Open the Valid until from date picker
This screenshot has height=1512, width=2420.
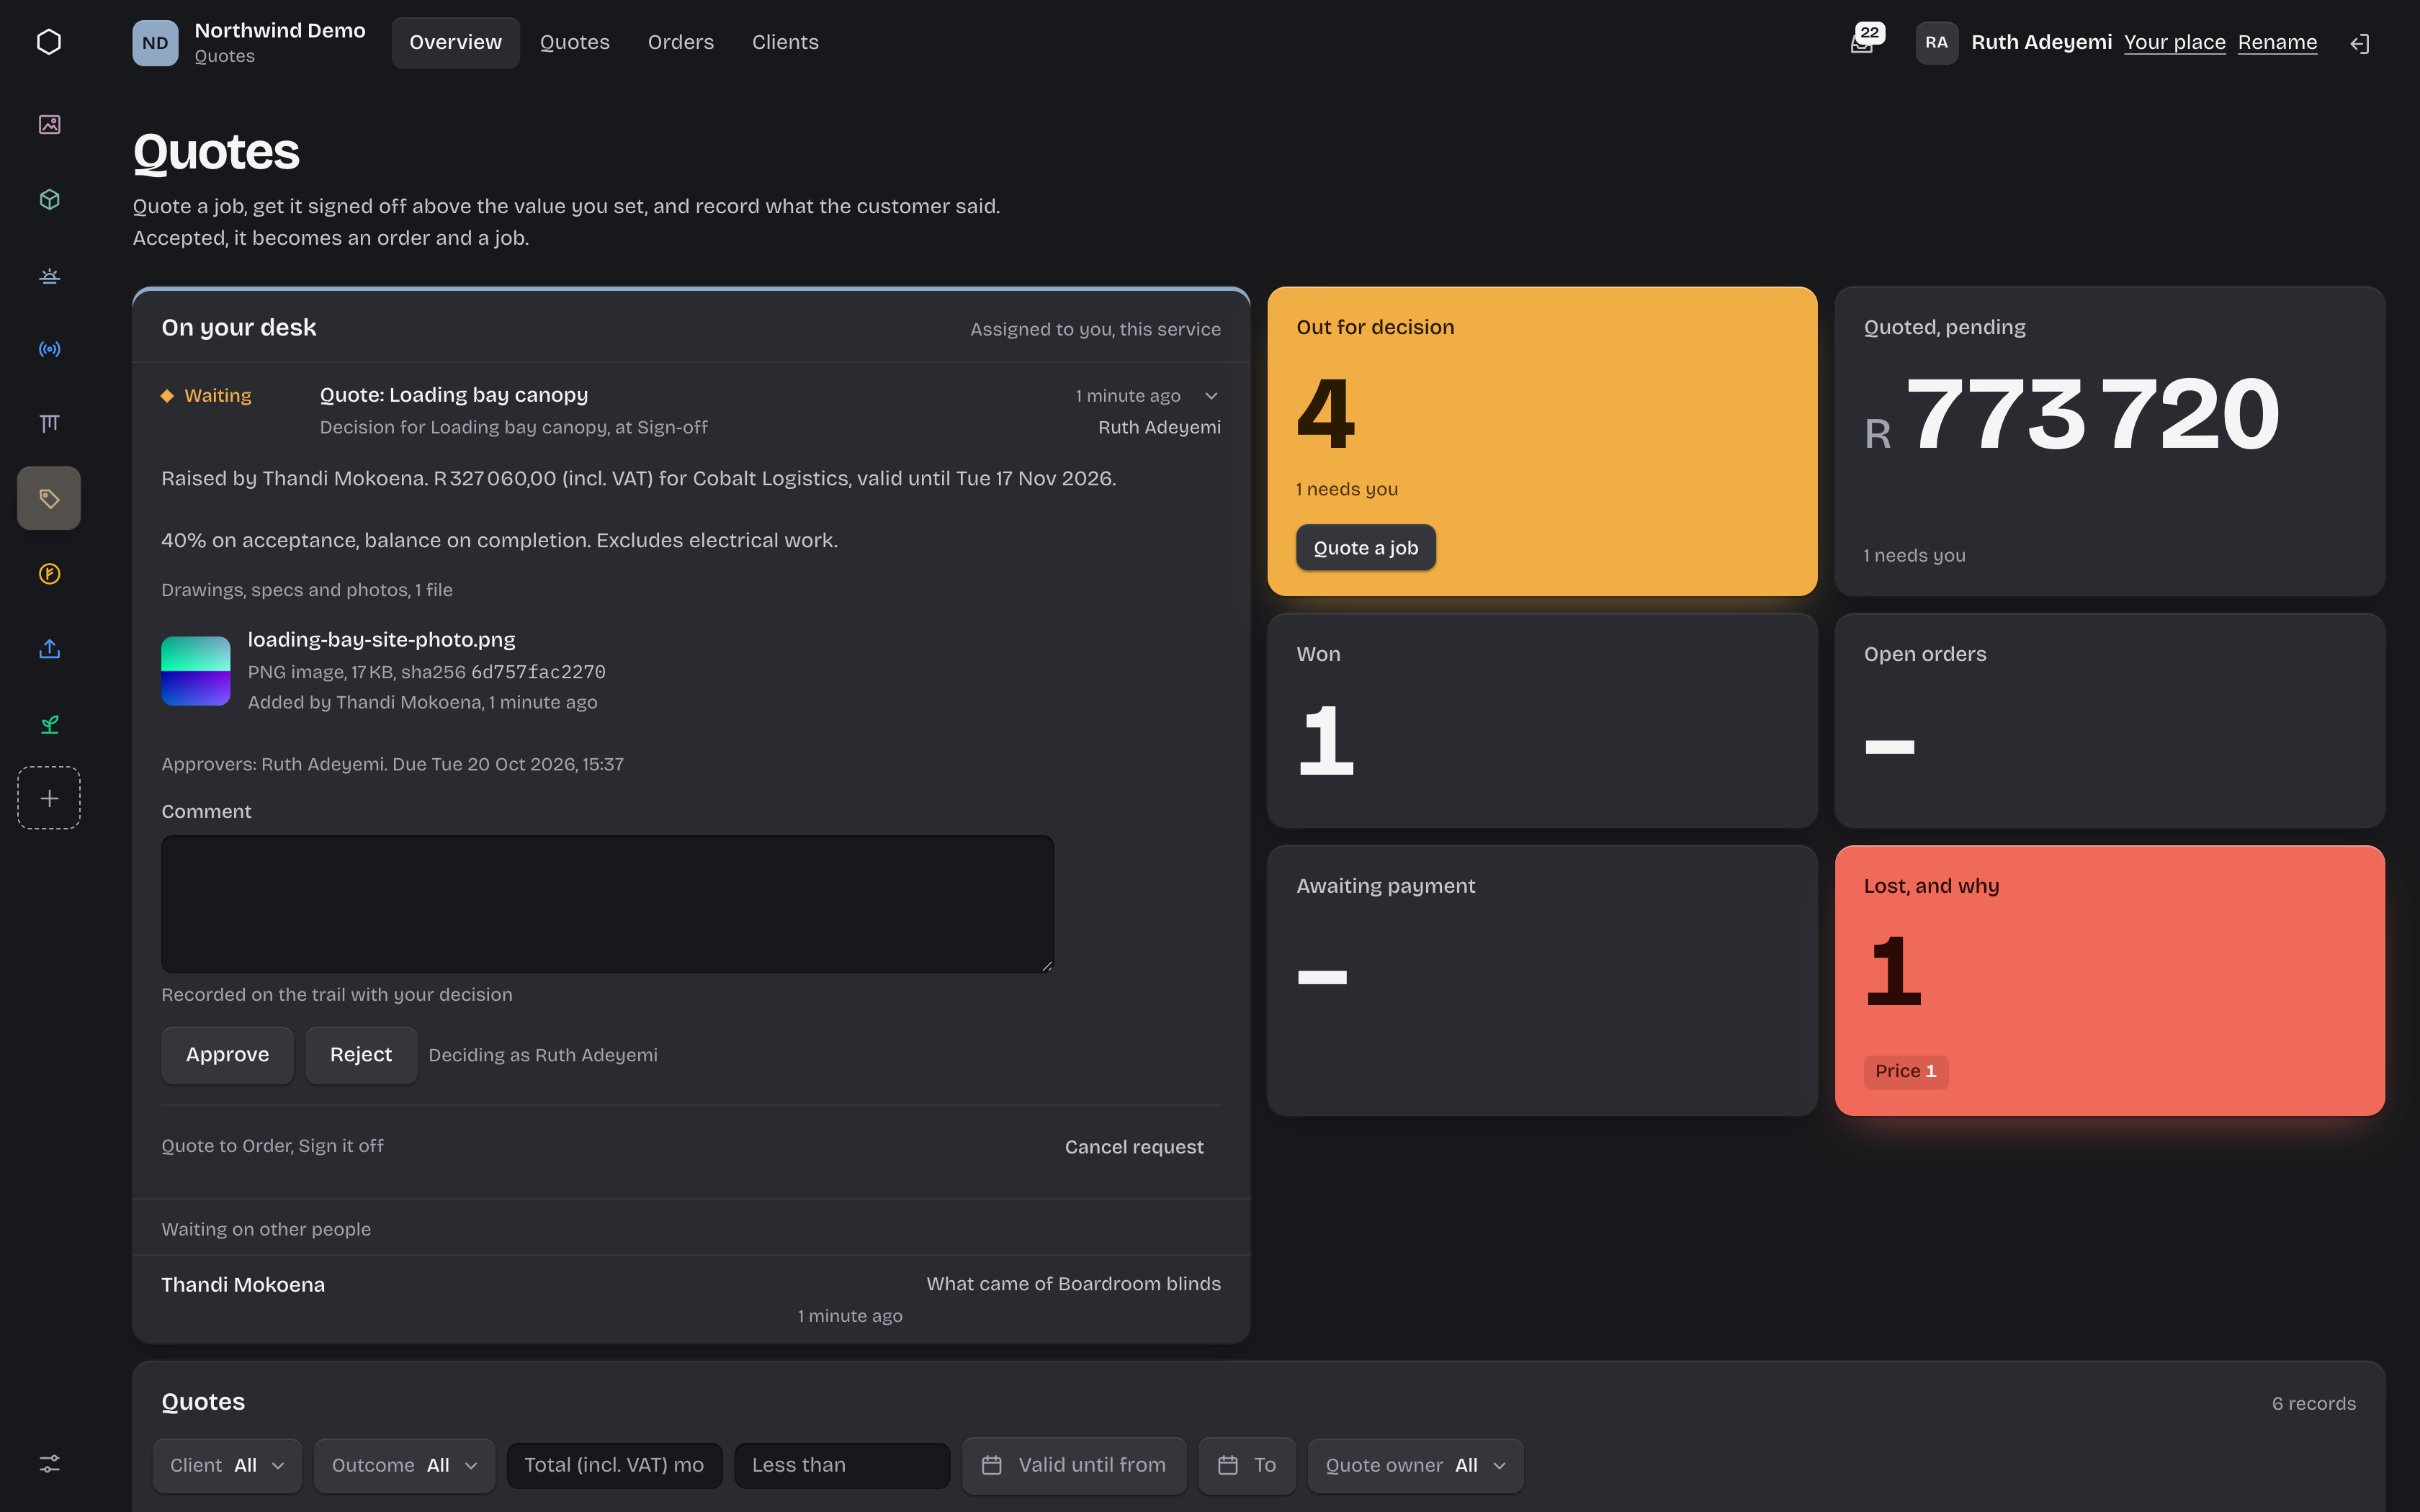click(1074, 1465)
